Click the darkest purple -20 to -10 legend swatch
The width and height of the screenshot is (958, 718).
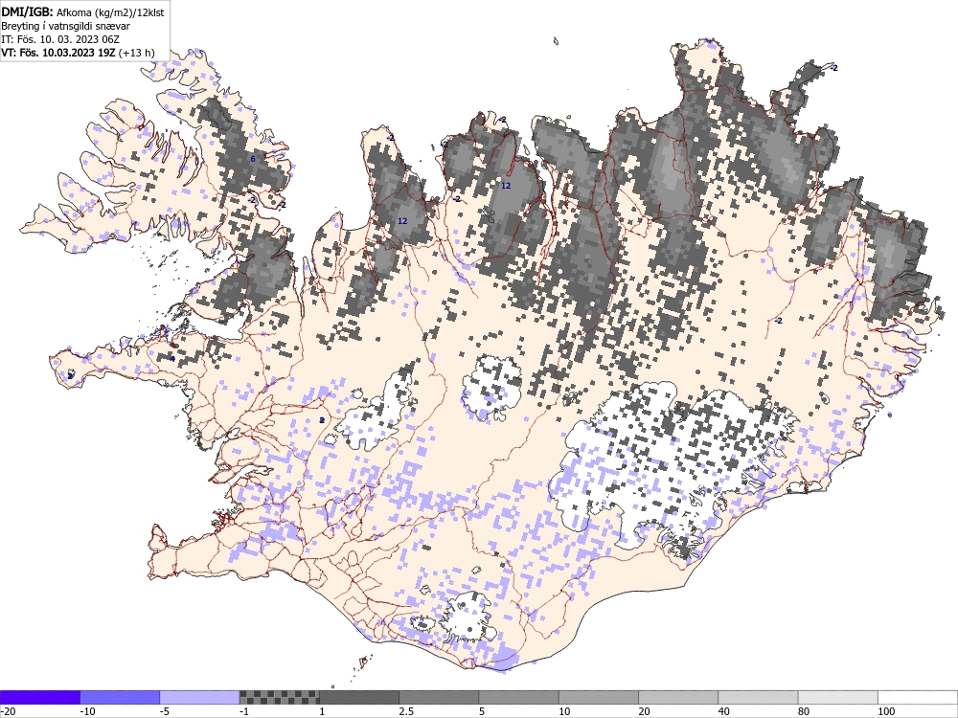39,697
